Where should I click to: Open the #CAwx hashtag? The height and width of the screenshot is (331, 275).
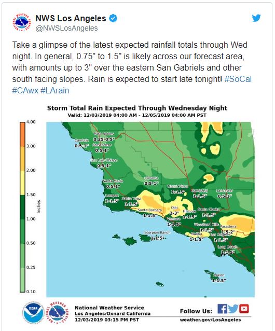tap(25, 91)
